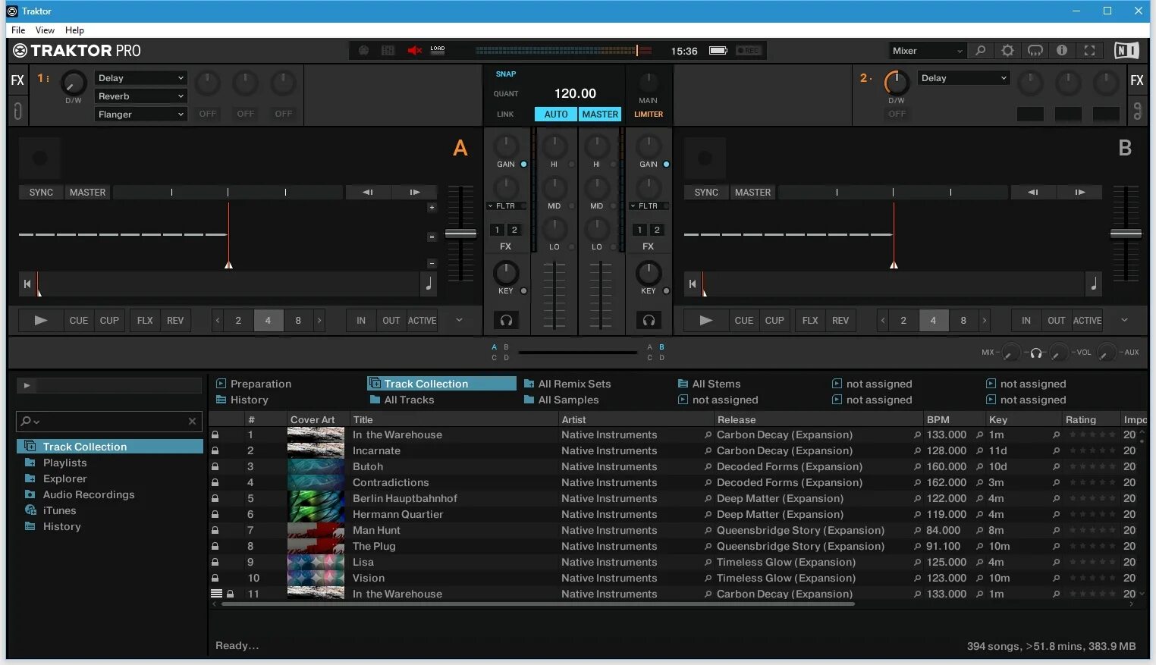
Task: Toggle MASTER clock button
Action: click(600, 114)
